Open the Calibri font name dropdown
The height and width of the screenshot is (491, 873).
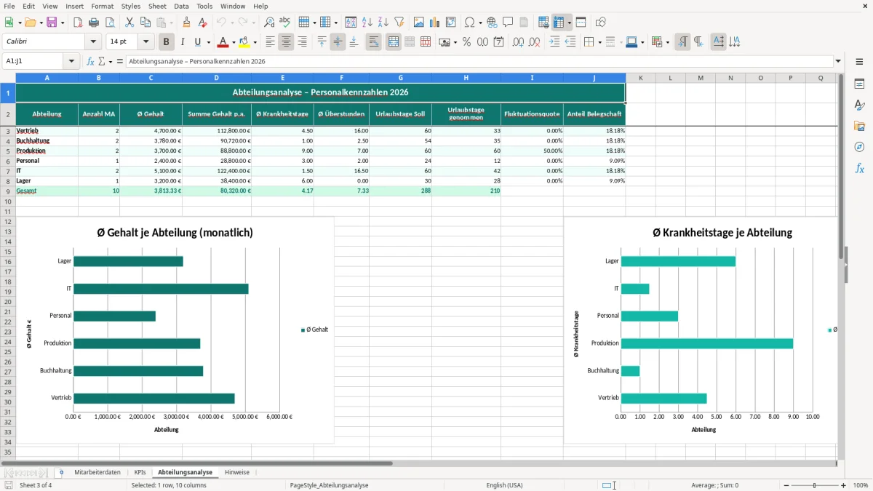[x=92, y=42]
